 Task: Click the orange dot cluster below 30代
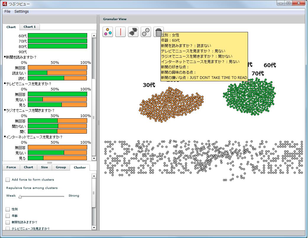(x=171, y=105)
